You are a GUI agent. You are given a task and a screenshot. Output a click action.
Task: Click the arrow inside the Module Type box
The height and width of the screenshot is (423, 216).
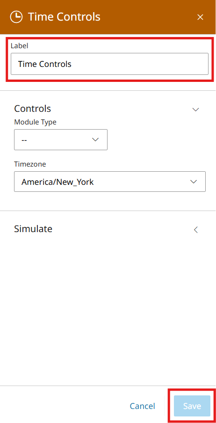click(x=95, y=140)
